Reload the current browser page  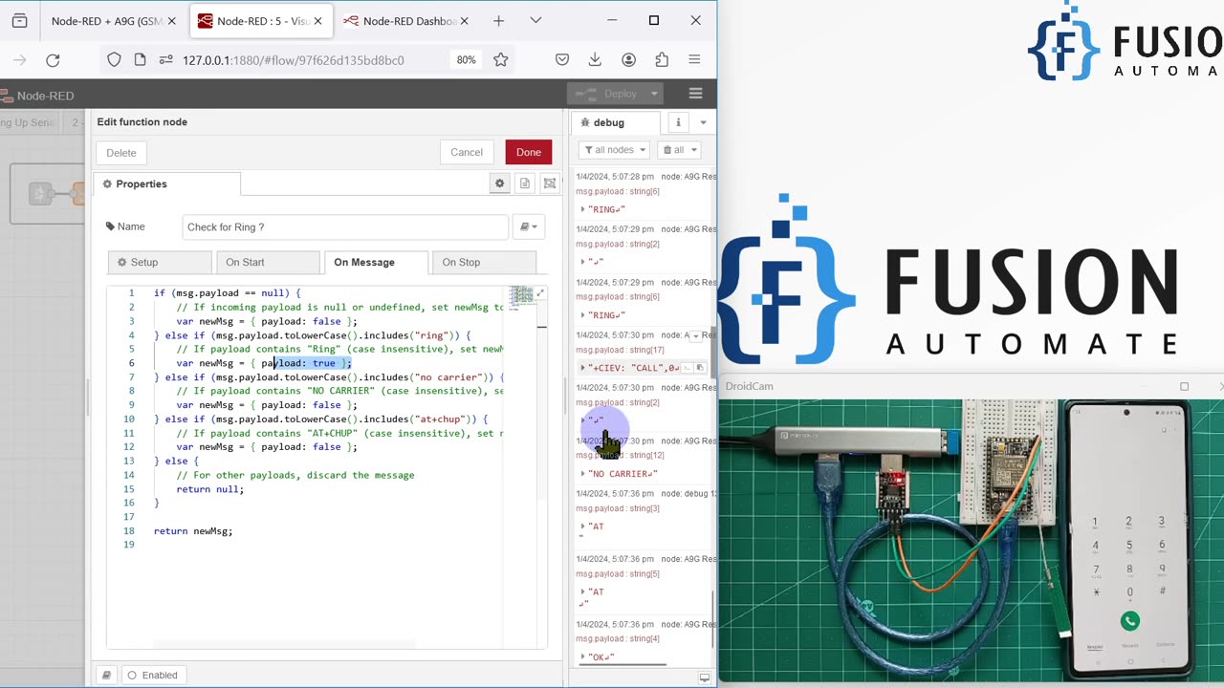pos(53,60)
